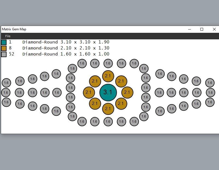Image resolution: width=219 pixels, height=170 pixels.
Task: Select the 2.1 gem directly below the 3.1 gem
Action: tap(108, 109)
